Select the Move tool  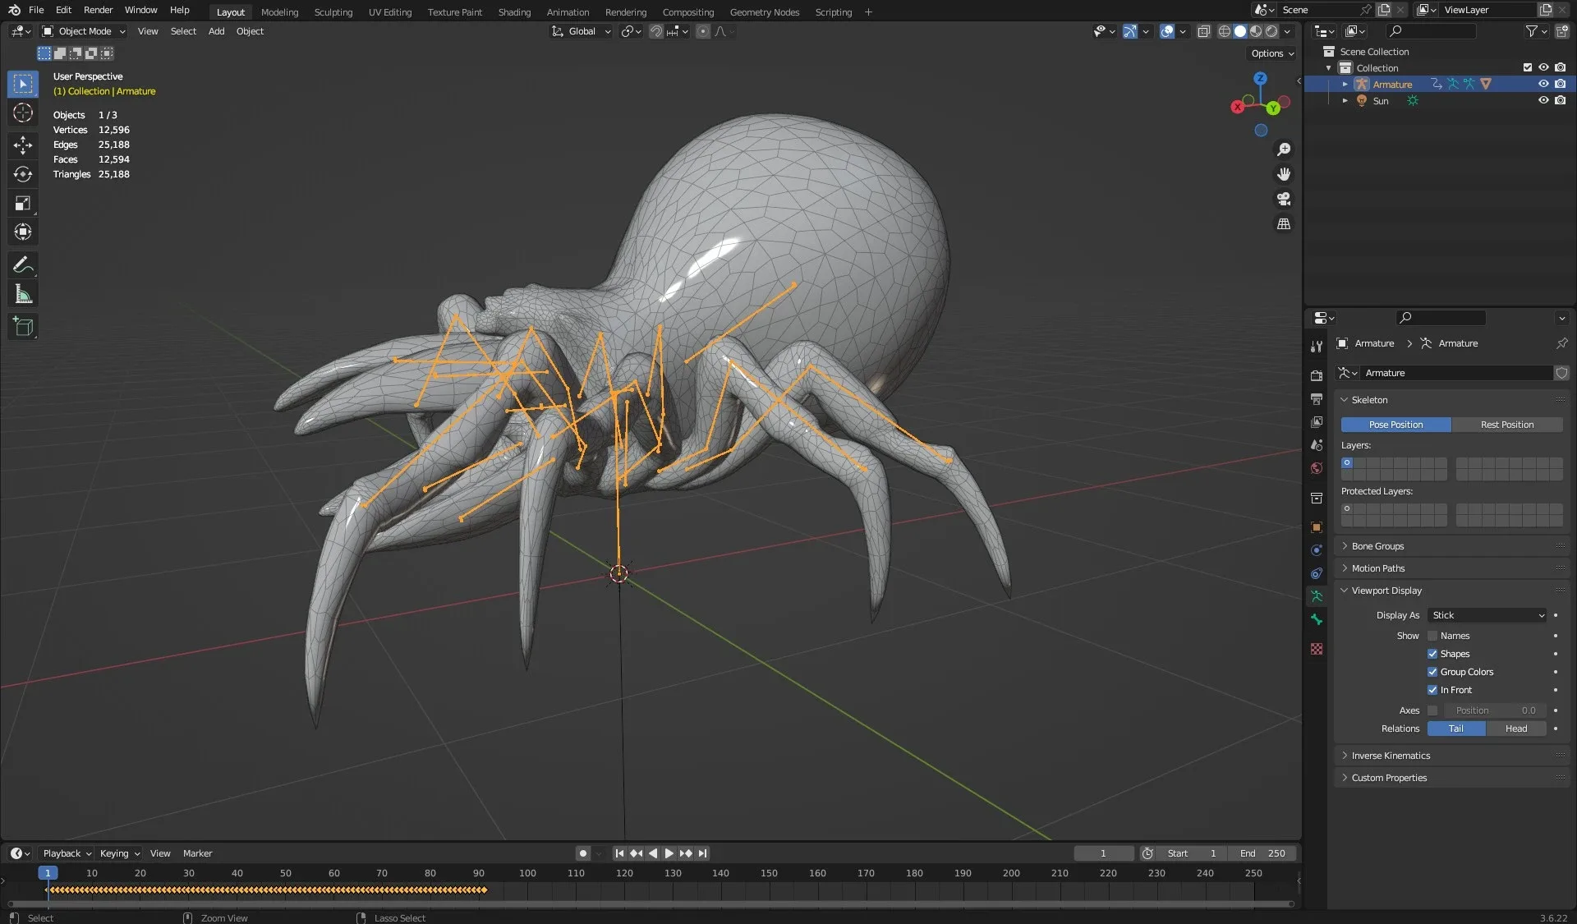point(23,145)
